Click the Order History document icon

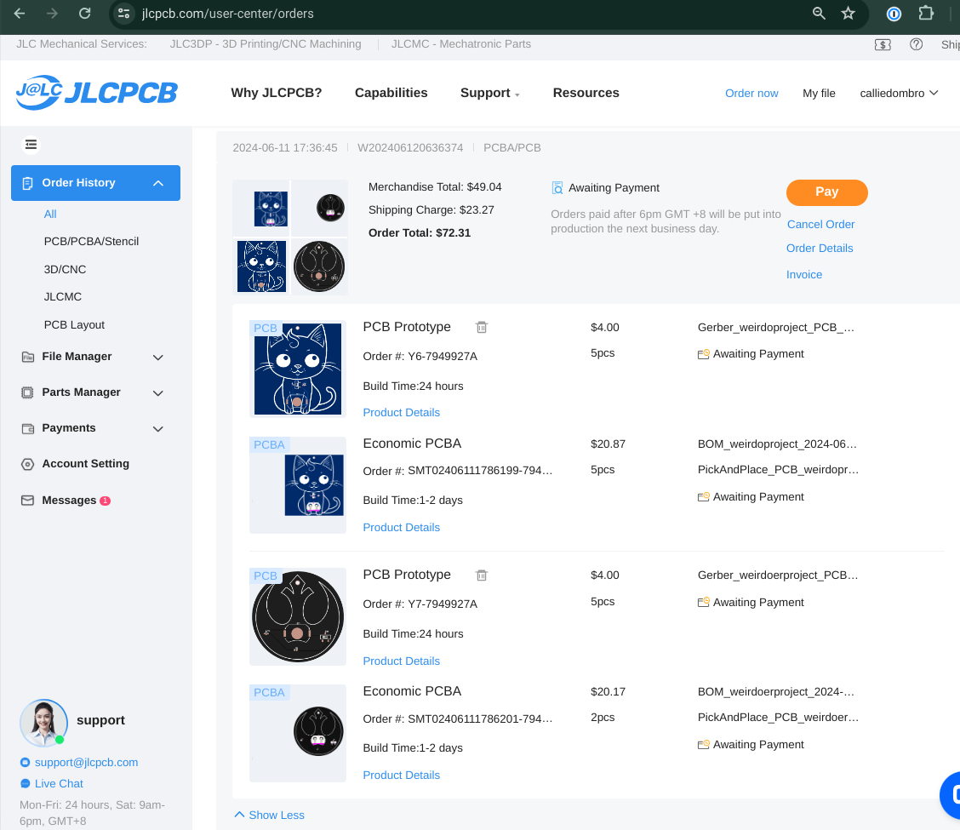pyautogui.click(x=27, y=183)
